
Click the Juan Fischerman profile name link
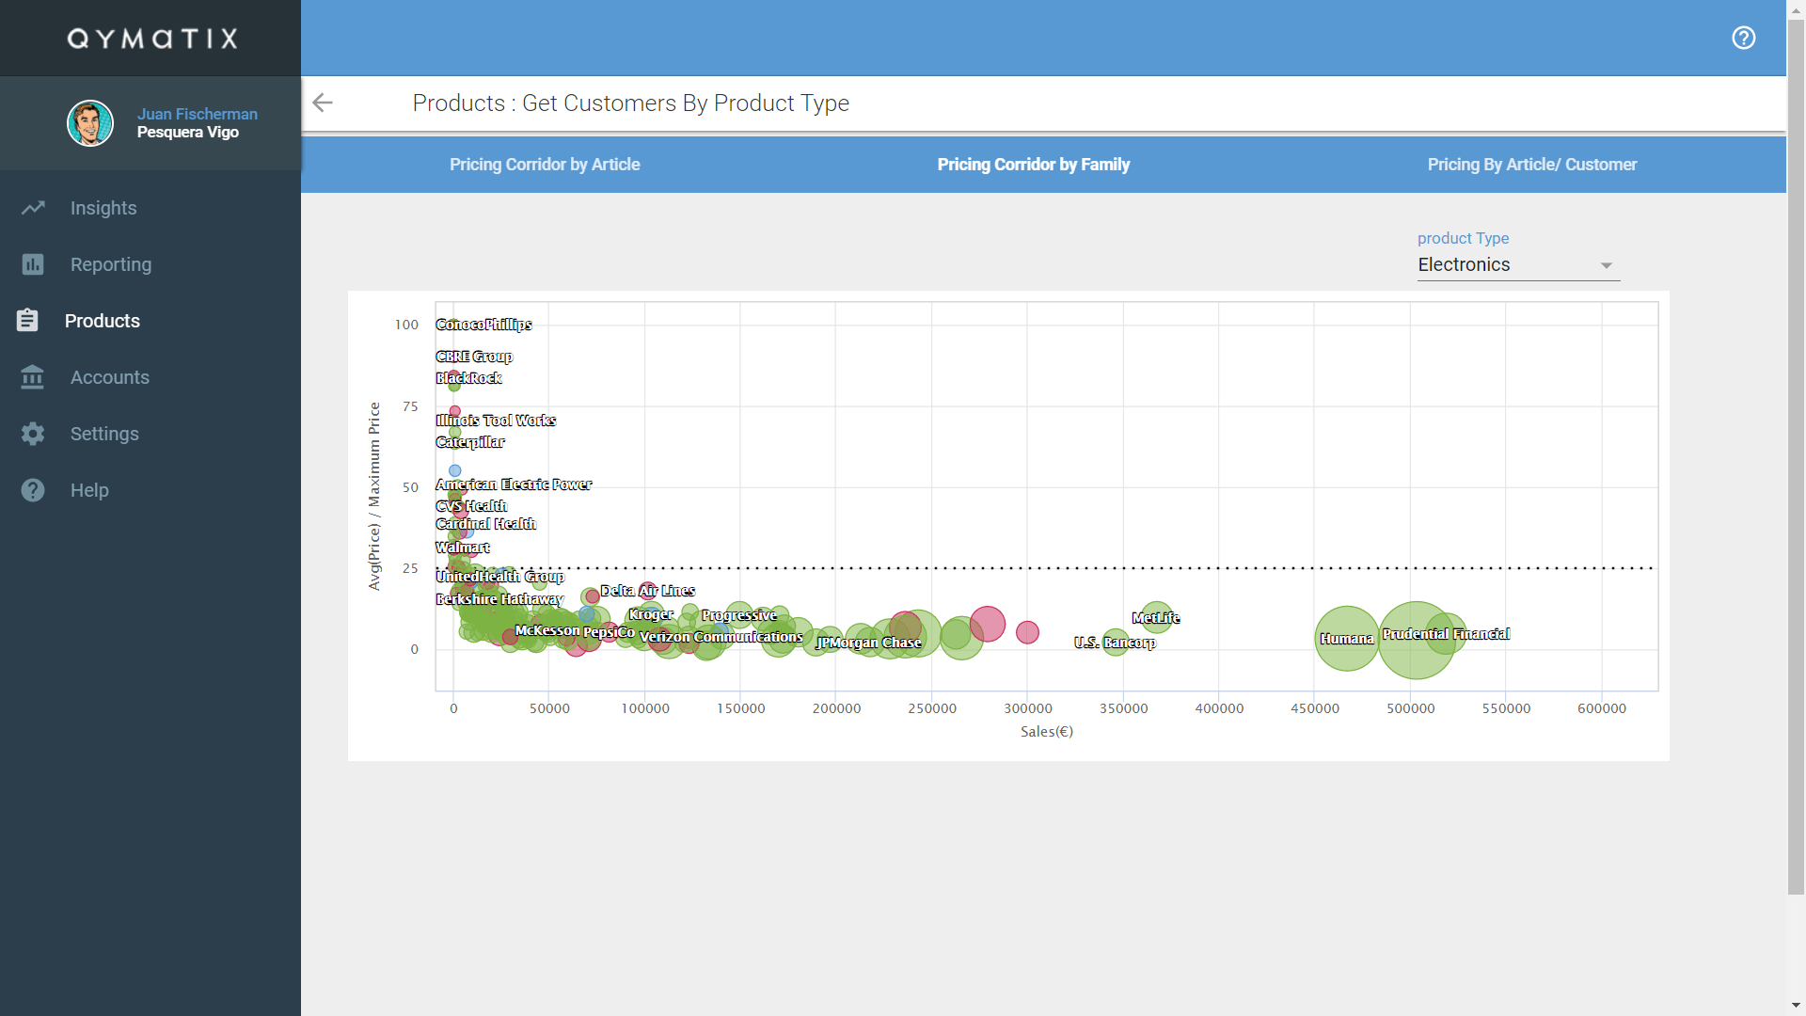tap(197, 114)
